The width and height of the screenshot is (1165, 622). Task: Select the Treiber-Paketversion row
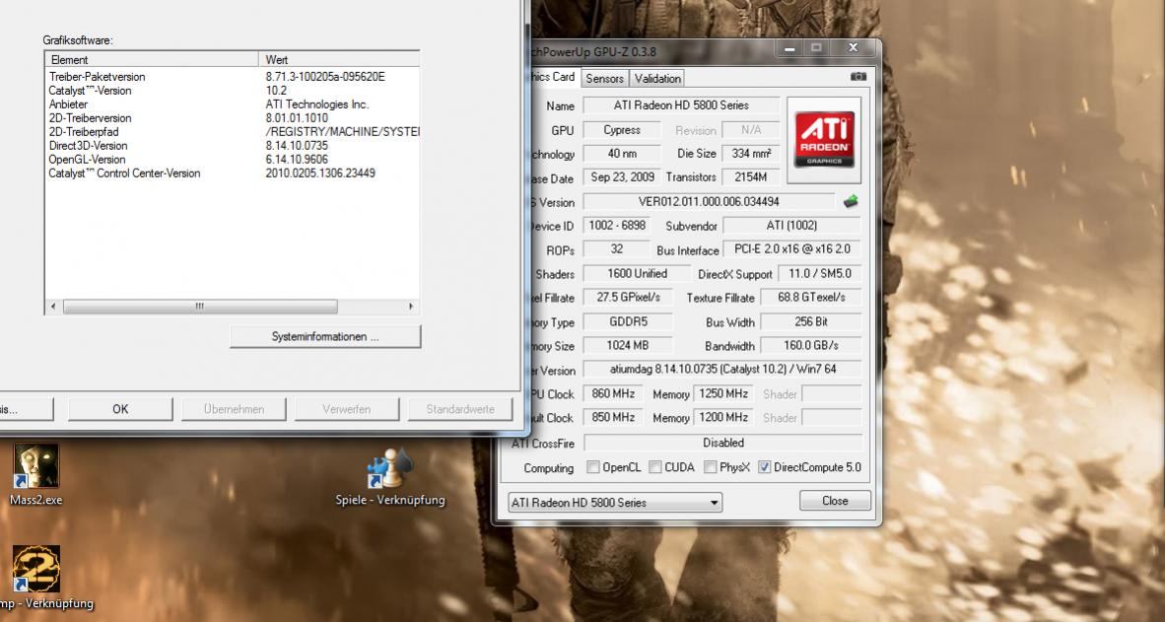pos(232,77)
